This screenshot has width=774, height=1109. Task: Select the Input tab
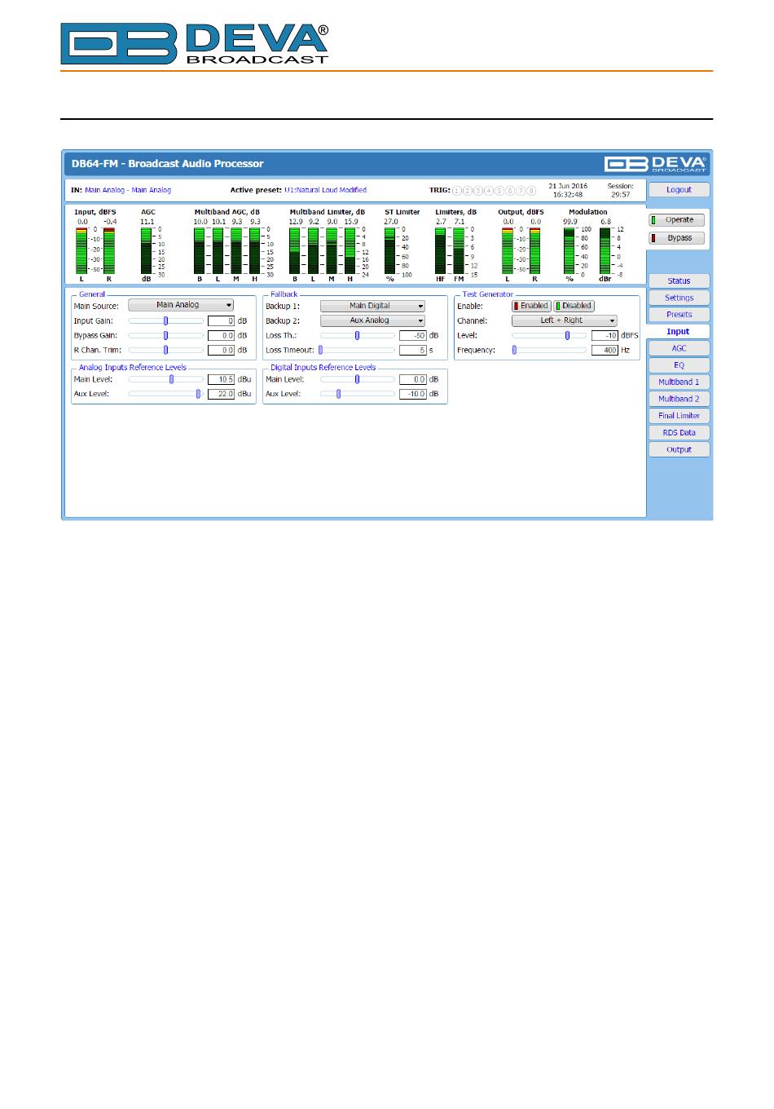click(x=678, y=331)
